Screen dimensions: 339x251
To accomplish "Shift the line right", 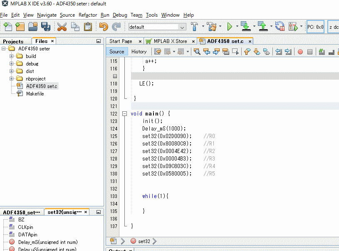I will point(288,52).
